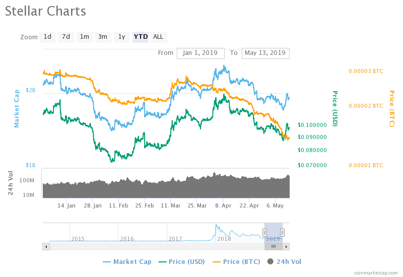
Task: Click the From date field
Action: click(200, 53)
